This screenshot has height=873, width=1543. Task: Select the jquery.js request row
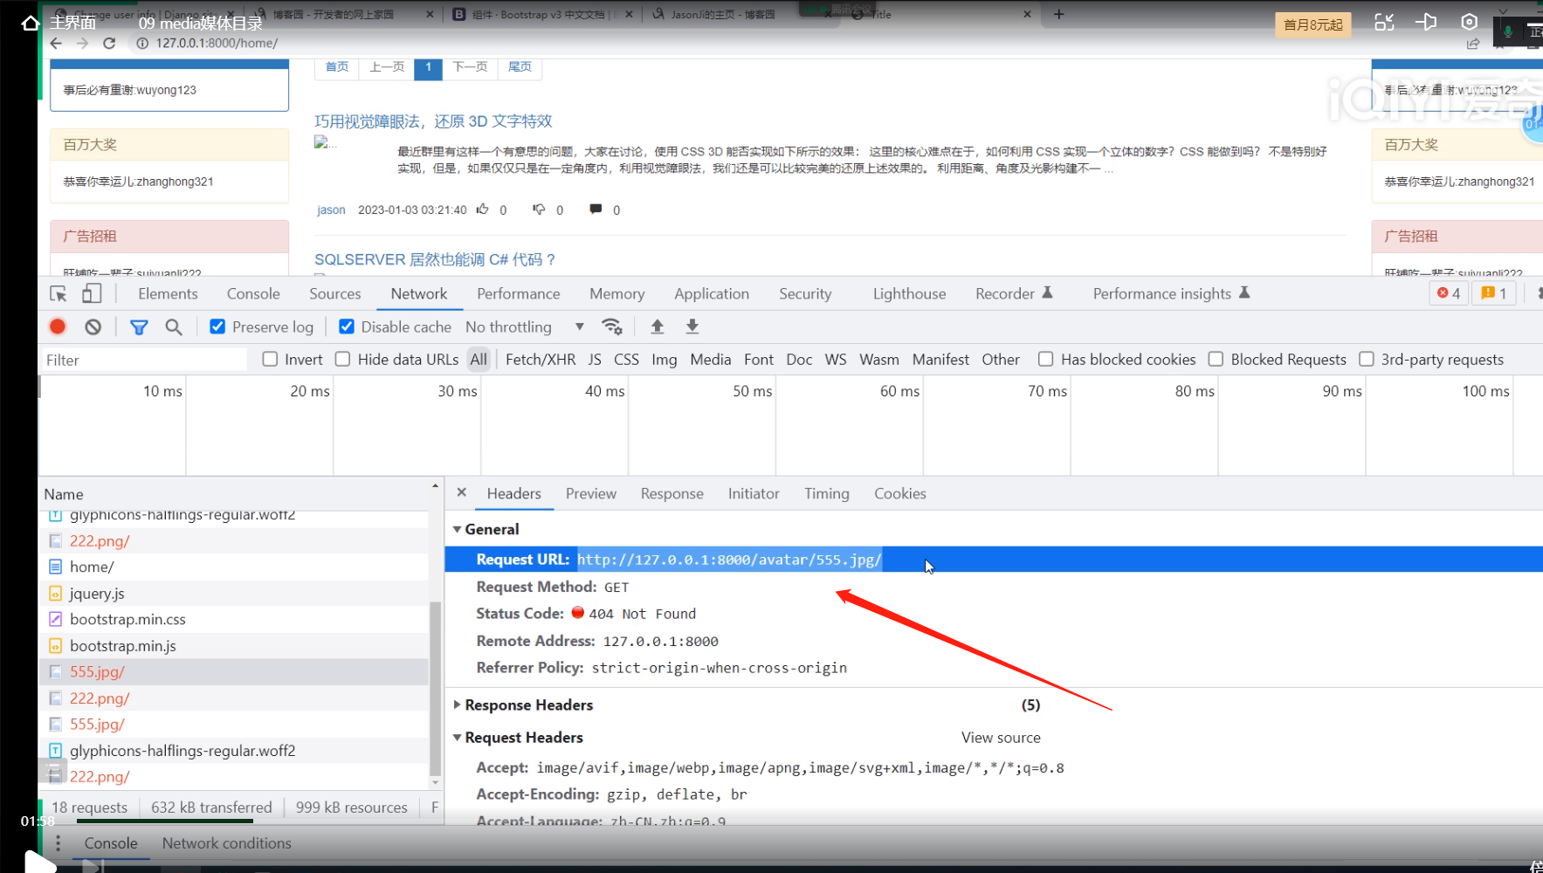pyautogui.click(x=234, y=594)
